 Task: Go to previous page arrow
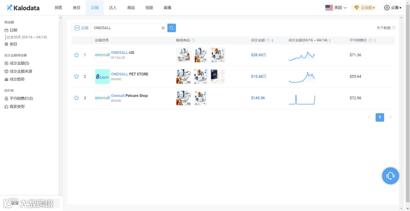click(x=369, y=117)
